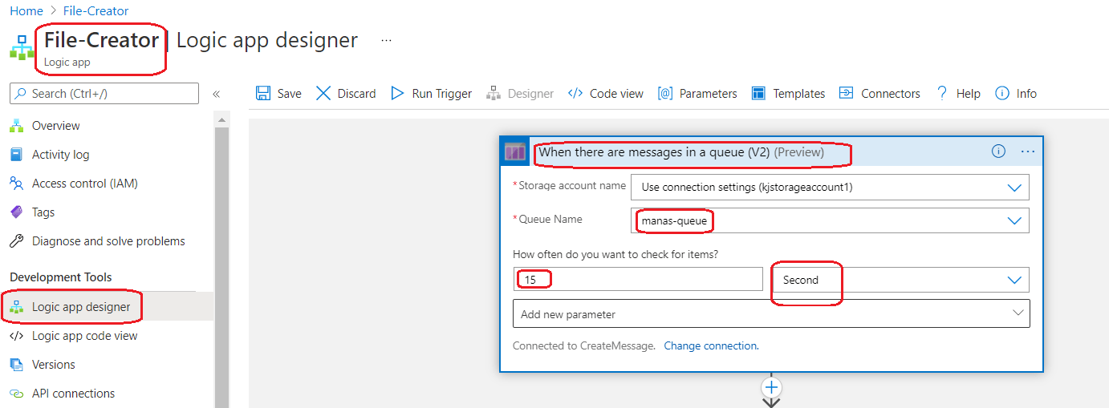Click the Search (Ctrl+/) field
This screenshot has height=408, width=1109.
pos(104,94)
